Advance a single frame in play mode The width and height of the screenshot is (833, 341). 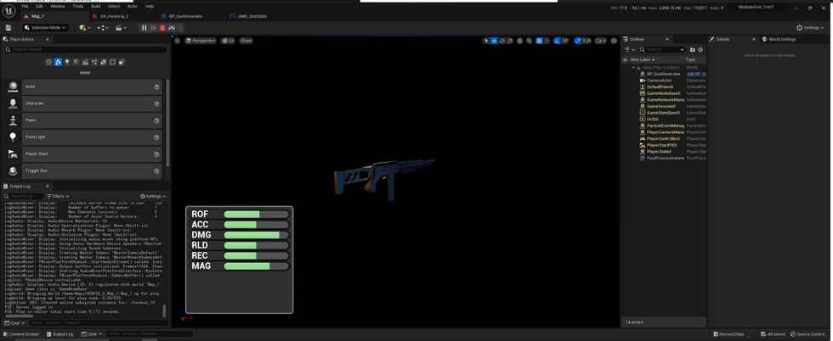coord(154,28)
